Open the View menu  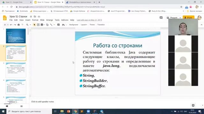[21, 20]
